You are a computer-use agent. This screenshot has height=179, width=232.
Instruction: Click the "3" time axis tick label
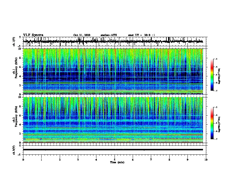(x=78, y=160)
